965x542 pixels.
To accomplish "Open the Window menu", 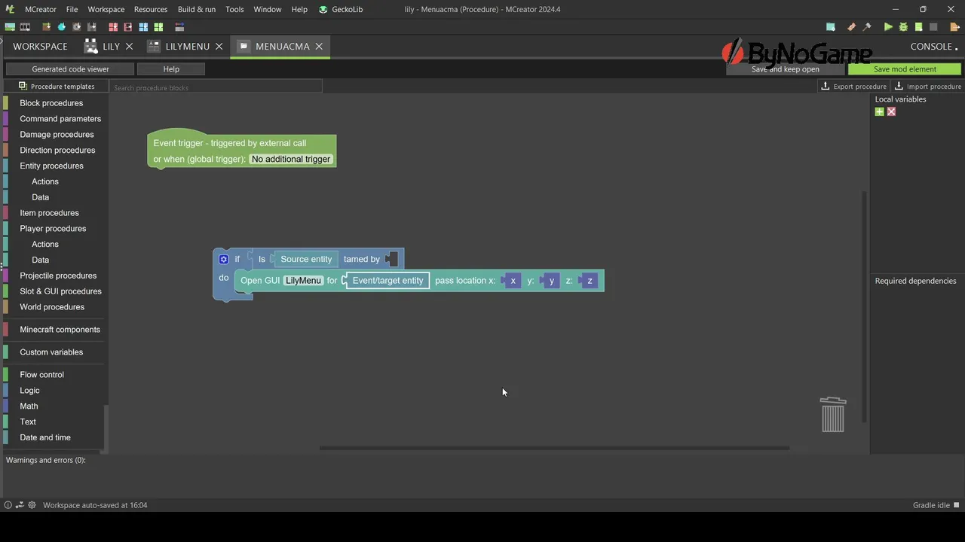I will click(267, 9).
